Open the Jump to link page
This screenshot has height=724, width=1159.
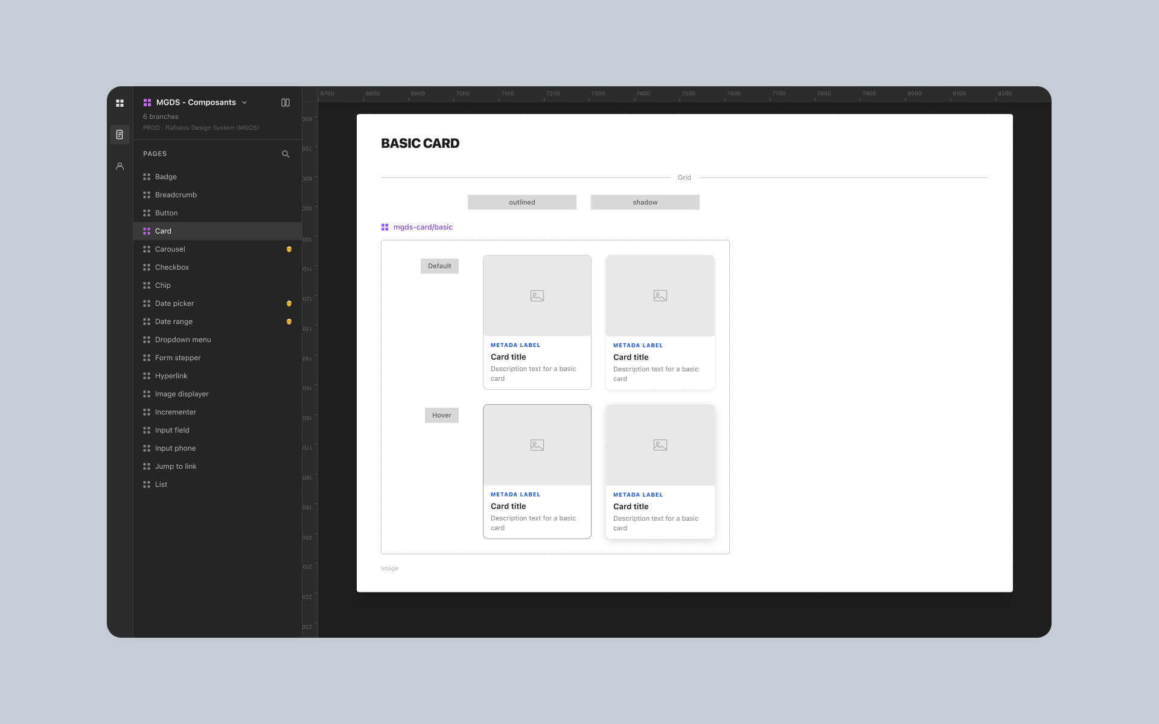(217, 466)
